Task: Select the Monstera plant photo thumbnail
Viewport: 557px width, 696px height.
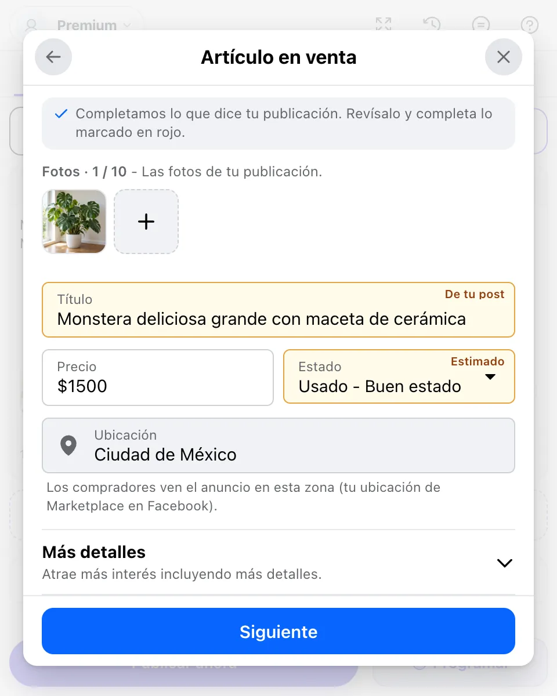Action: point(74,222)
